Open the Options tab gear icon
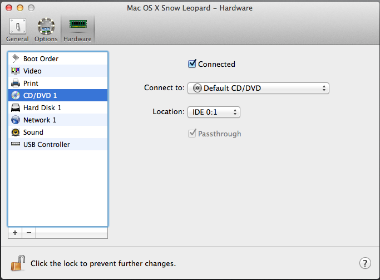Image resolution: width=380 pixels, height=280 pixels. pos(46,26)
